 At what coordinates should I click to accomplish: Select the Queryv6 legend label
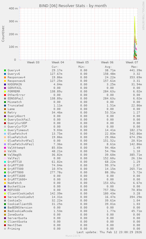14,74
